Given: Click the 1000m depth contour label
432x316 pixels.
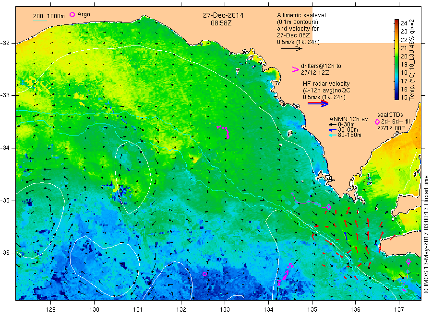Looking at the screenshot, I should click(56, 16).
